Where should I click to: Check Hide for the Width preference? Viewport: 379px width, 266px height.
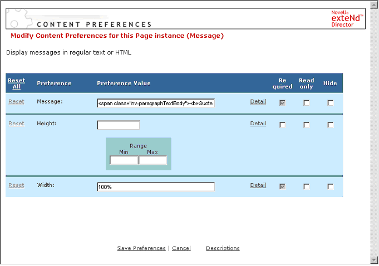pyautogui.click(x=331, y=187)
